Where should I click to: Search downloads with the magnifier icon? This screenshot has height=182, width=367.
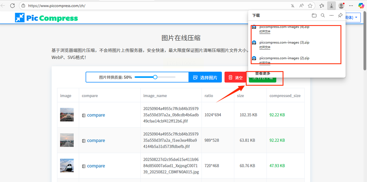click(323, 15)
